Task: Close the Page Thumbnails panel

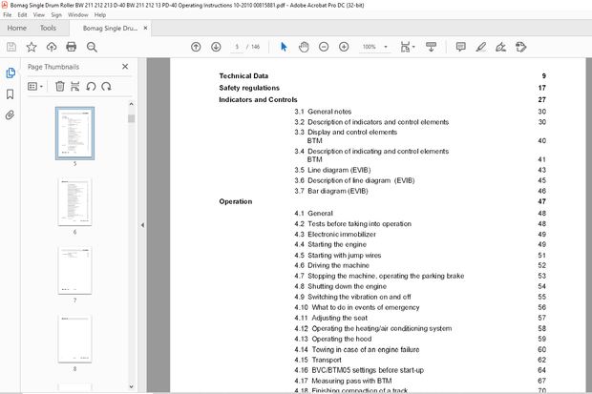Action: tap(125, 67)
